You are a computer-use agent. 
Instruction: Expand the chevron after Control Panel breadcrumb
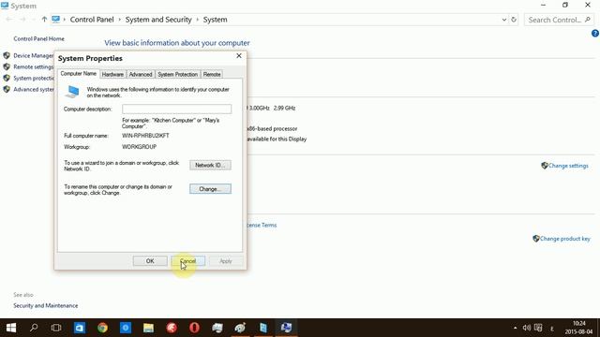point(119,20)
